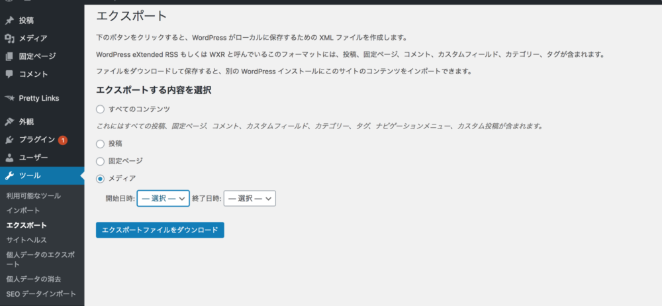
Task: Click the エクスポート submenu link
Action: tap(26, 225)
